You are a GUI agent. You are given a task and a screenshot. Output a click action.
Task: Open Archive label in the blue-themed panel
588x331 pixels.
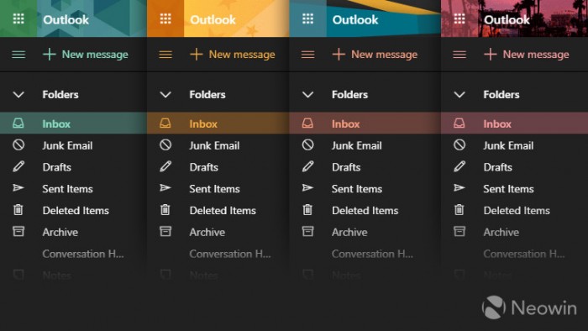[350, 233]
